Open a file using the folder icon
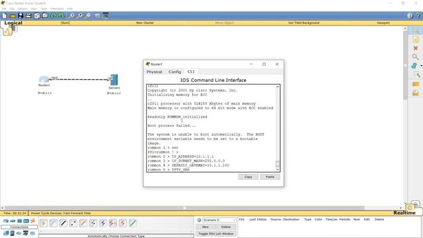 [13, 16]
